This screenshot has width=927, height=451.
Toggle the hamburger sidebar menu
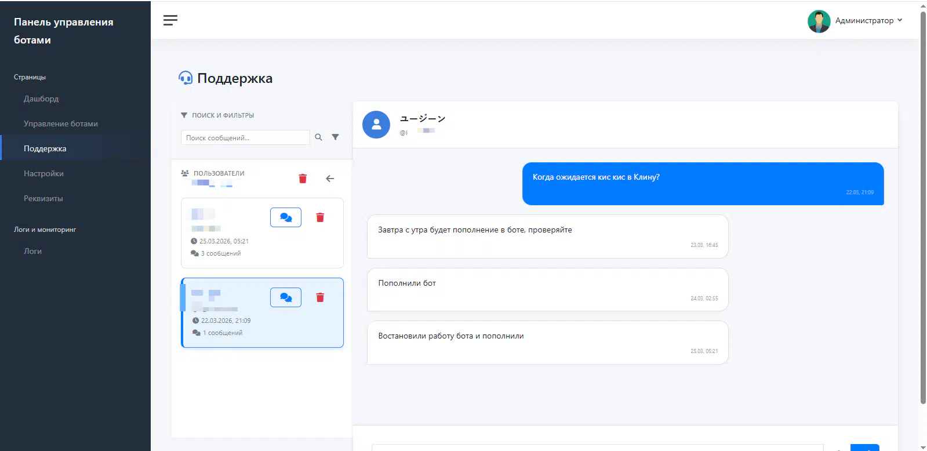coord(170,20)
